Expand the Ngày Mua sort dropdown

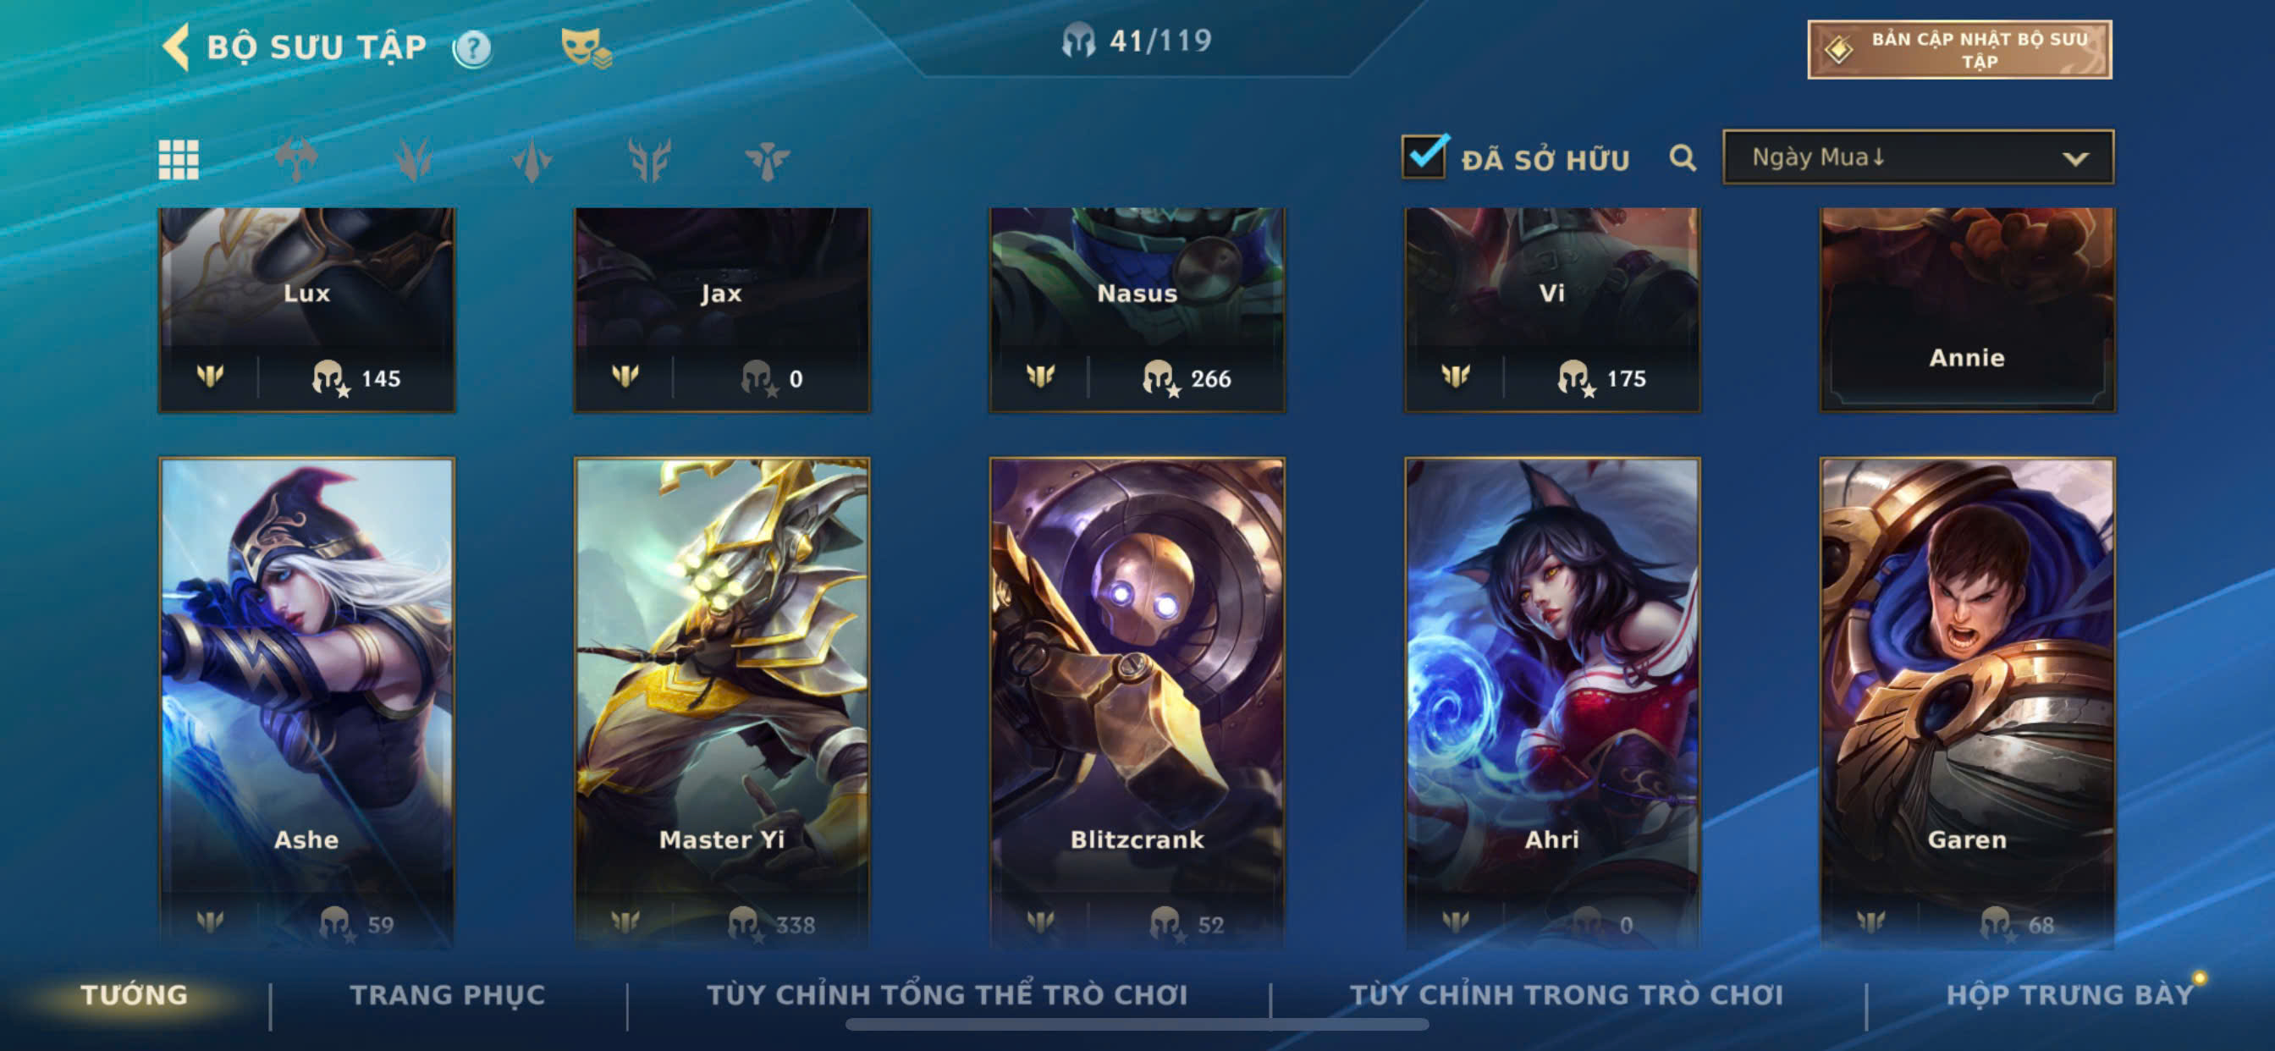coord(1918,157)
